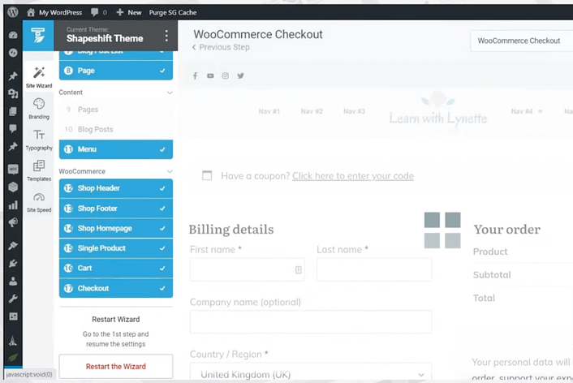
Task: Open Thrive green leaf sidebar icon
Action: [13, 358]
